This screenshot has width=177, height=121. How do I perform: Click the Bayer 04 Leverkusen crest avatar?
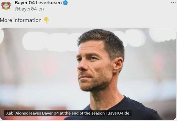(x=6, y=6)
